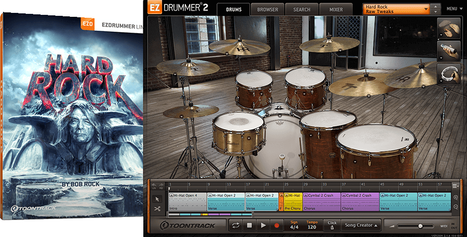Click the small icon on Hi-Hat Open 4 block
467x237 pixels.
171,195
